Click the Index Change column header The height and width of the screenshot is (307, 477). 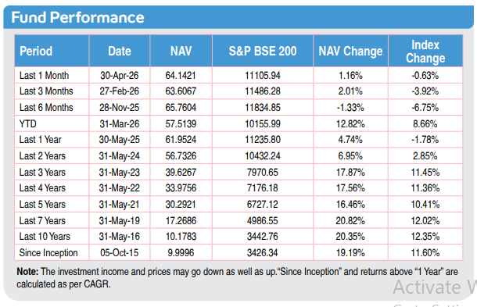click(425, 52)
